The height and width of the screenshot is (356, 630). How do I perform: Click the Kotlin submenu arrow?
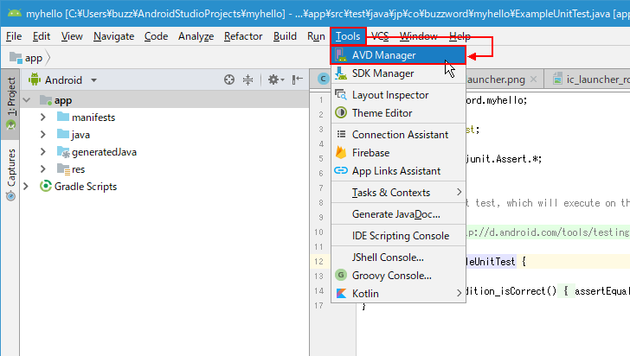coord(460,294)
